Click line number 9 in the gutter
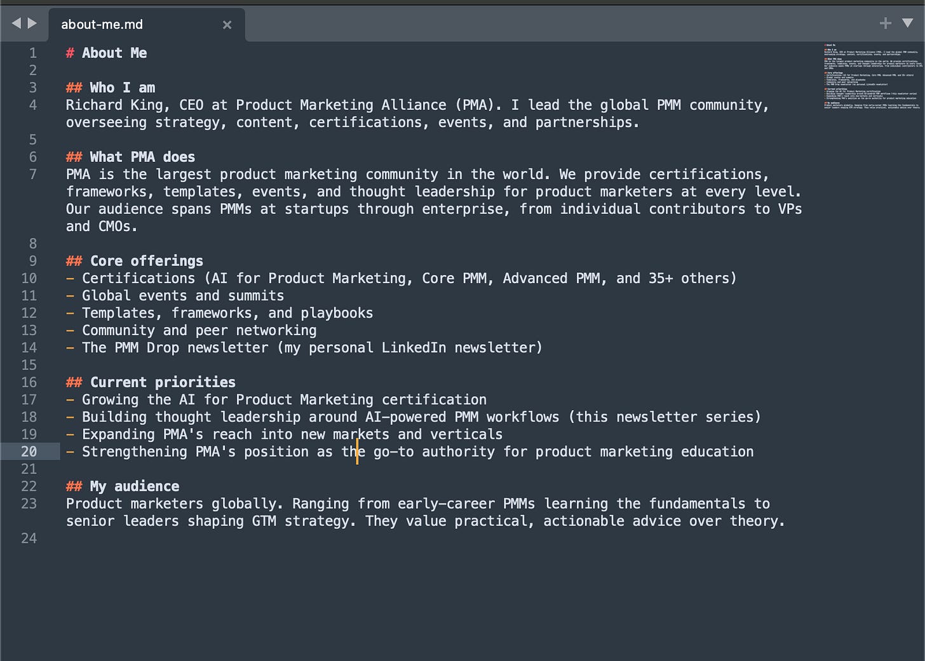Viewport: 925px width, 661px height. 33,261
